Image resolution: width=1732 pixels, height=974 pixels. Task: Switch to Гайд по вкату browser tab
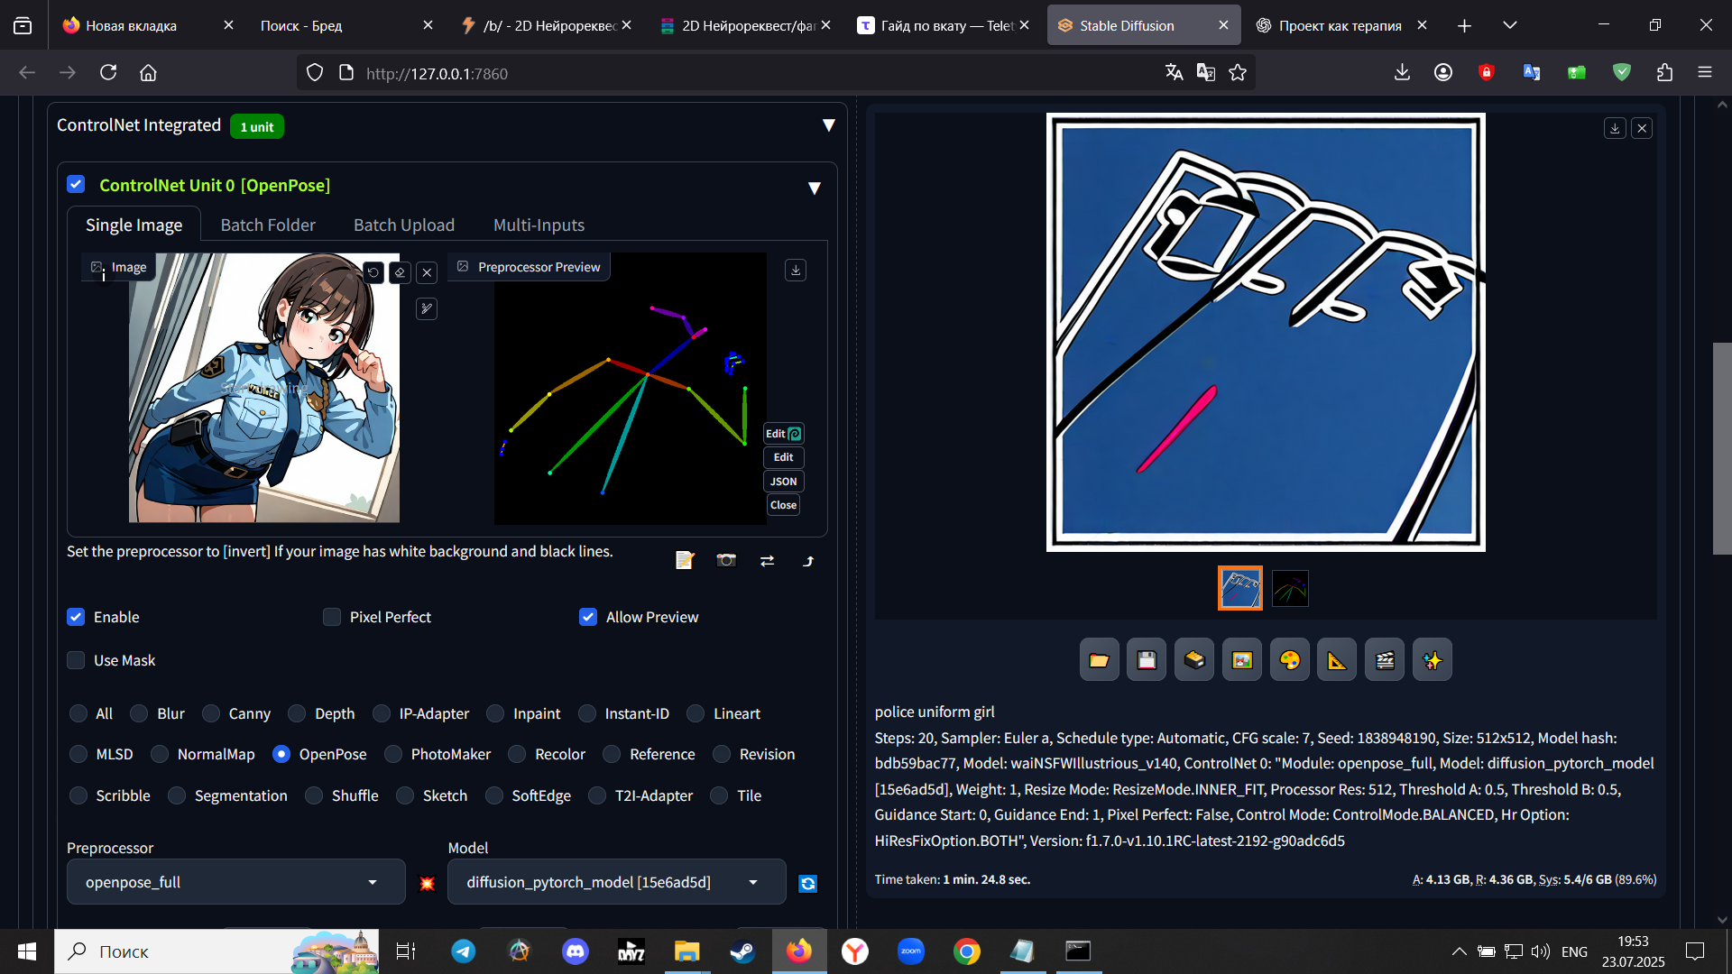[x=944, y=25]
